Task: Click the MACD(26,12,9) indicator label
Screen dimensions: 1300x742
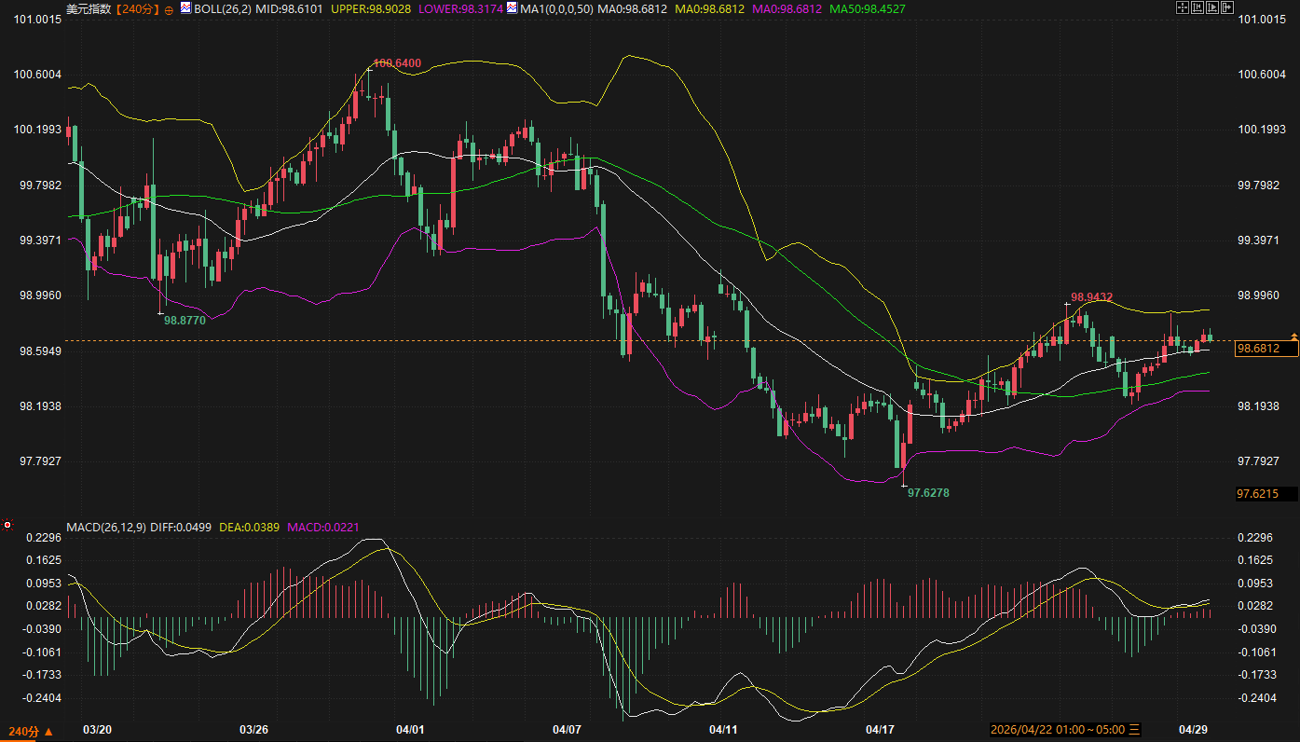Action: (x=103, y=528)
